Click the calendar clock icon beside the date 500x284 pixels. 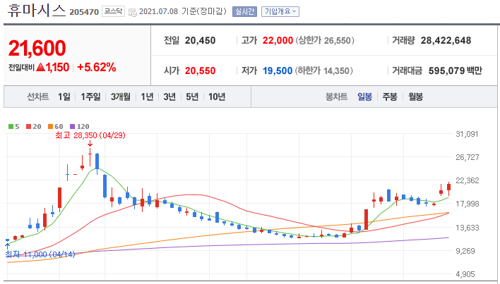click(133, 13)
